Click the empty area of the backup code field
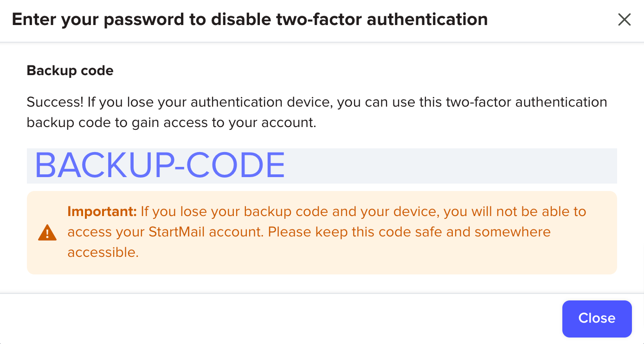Viewport: 644px width, 344px height. pos(450,166)
